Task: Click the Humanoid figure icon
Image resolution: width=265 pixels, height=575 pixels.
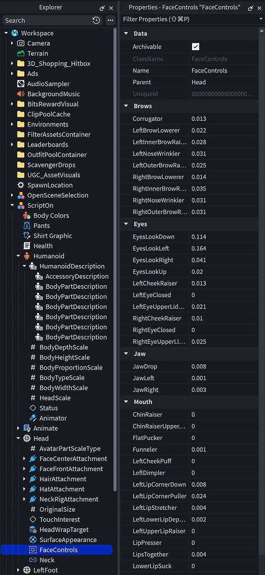Action: point(27,256)
